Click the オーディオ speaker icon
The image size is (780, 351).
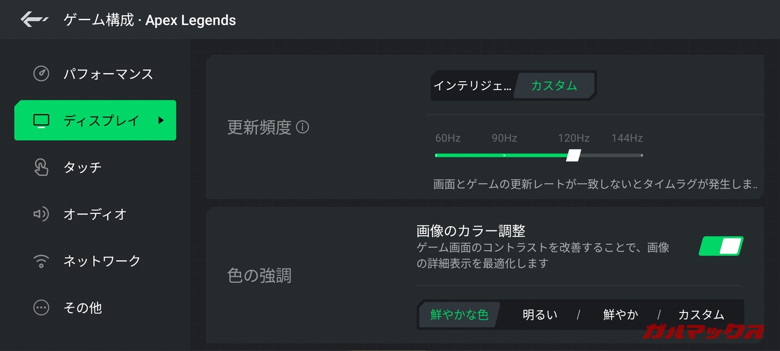coord(41,214)
